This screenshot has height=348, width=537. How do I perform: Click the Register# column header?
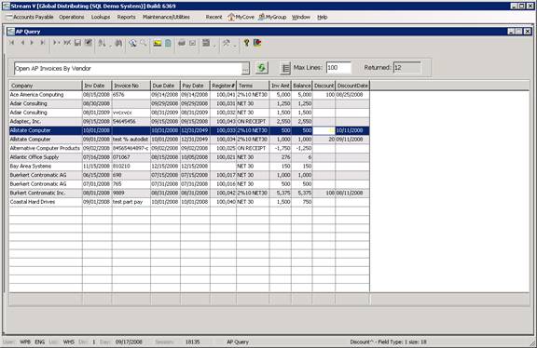[224, 86]
